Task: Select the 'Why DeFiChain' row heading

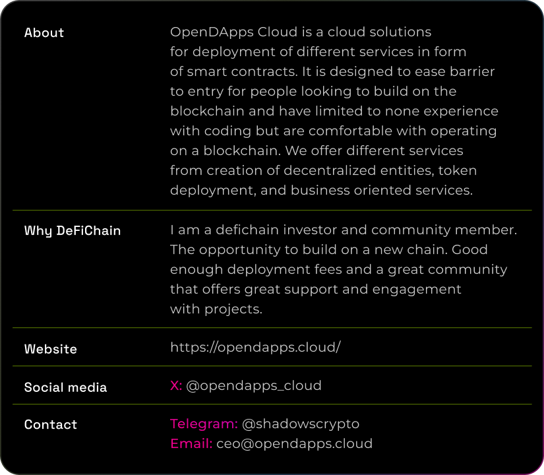Action: point(73,231)
